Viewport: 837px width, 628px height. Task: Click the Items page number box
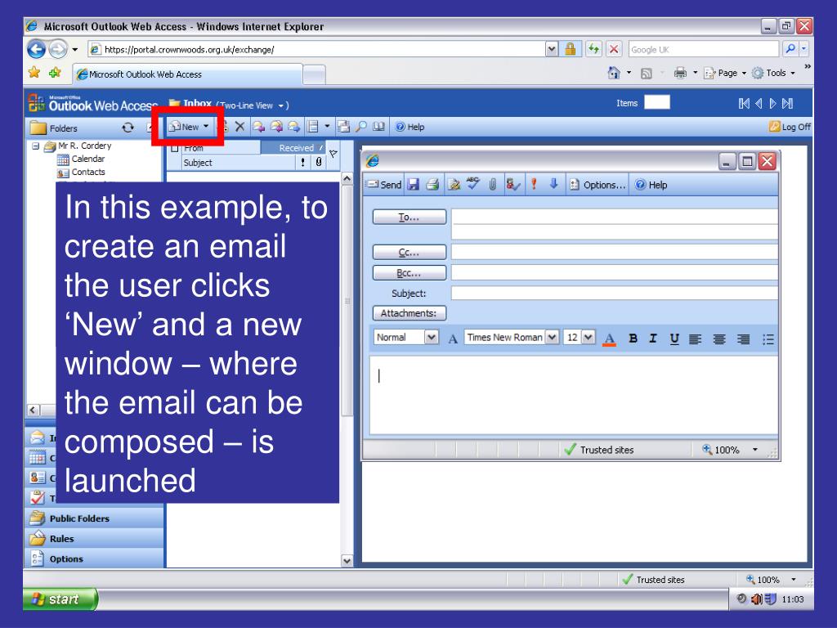[x=656, y=102]
